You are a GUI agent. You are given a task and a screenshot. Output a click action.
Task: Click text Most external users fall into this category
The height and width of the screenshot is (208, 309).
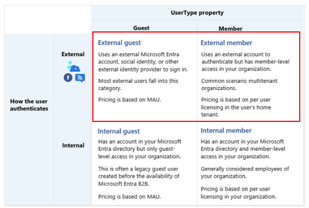[138, 84]
